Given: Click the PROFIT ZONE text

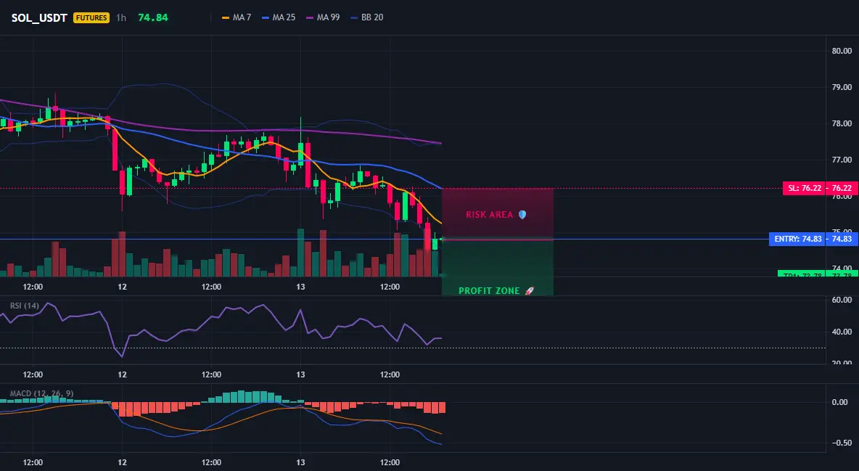Looking at the screenshot, I should [489, 290].
